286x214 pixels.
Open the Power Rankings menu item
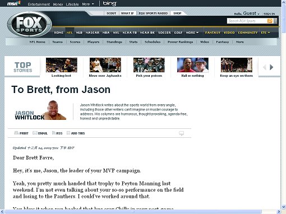tap(180, 42)
